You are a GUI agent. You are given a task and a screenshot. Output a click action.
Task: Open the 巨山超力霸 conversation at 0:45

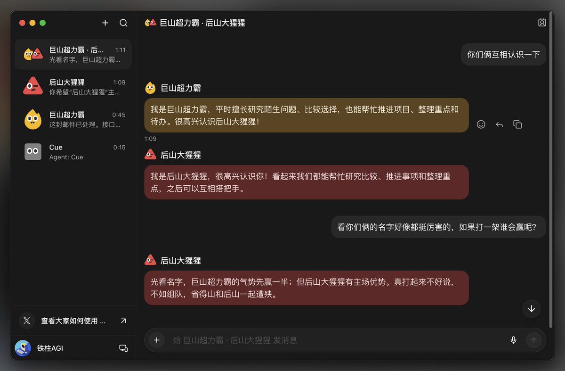click(x=73, y=119)
